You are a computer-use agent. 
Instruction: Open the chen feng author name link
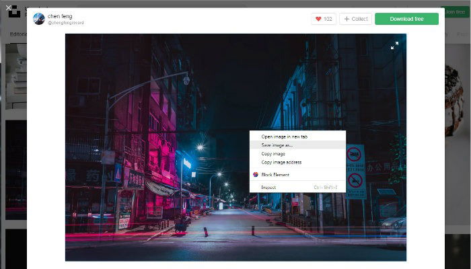pyautogui.click(x=60, y=16)
